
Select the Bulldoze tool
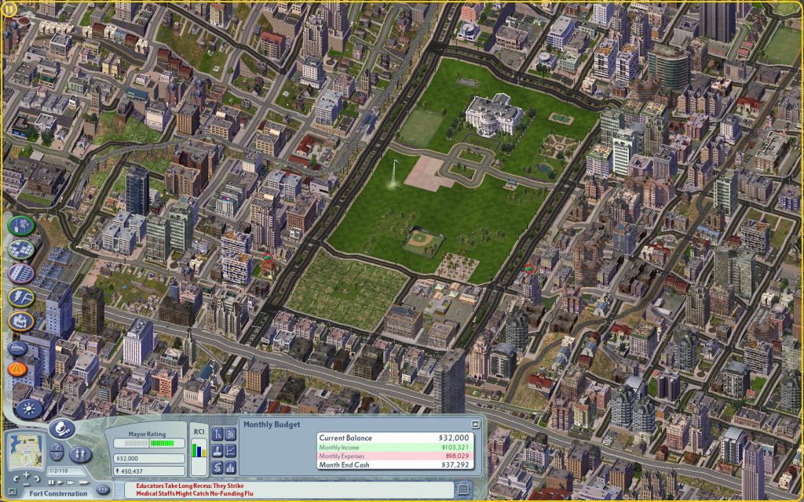tap(17, 348)
